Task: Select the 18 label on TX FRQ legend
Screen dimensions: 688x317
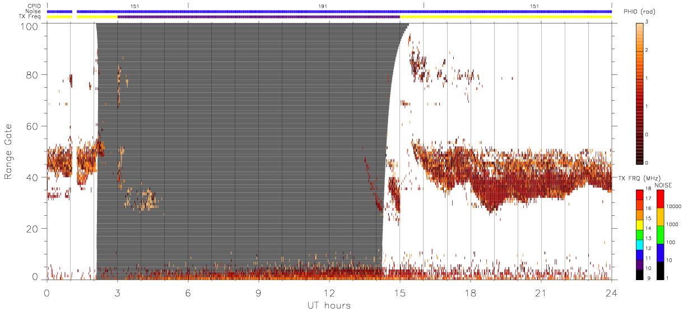Action: 648,190
